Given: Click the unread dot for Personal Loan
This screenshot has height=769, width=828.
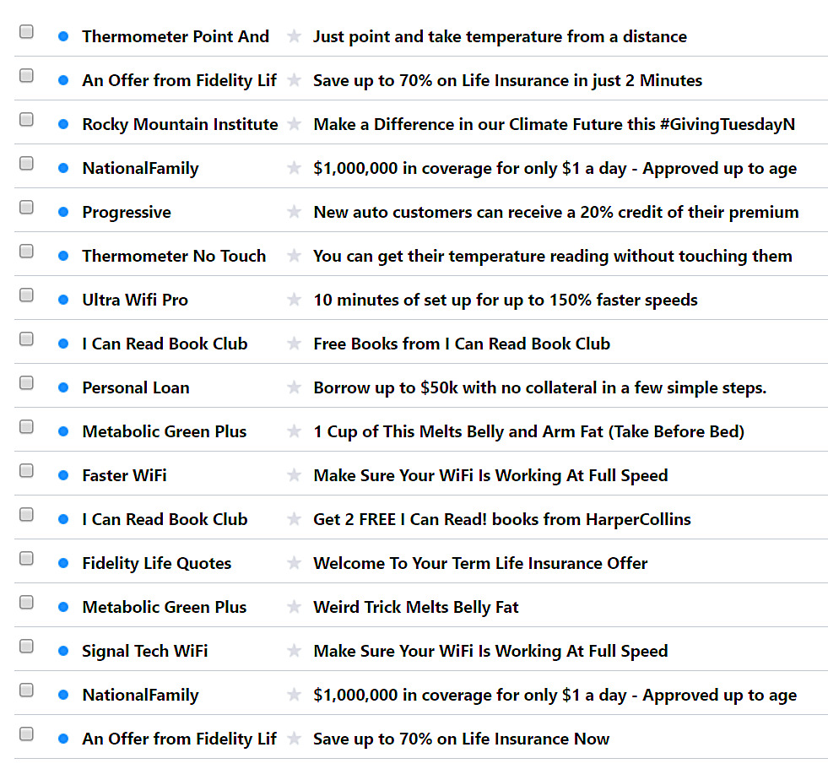Looking at the screenshot, I should (x=63, y=387).
